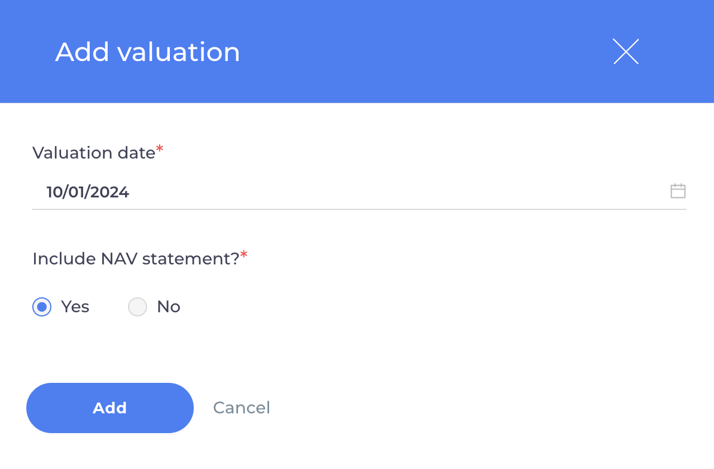Click inside the 10/01/2024 date input
The height and width of the screenshot is (469, 714).
(x=89, y=191)
